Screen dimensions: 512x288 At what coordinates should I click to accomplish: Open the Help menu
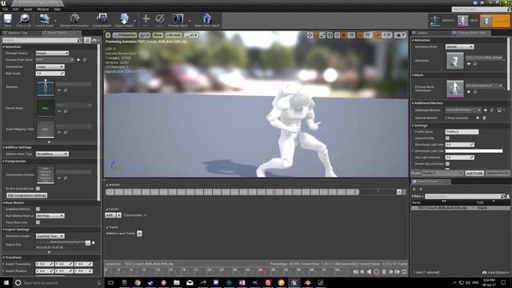tap(57, 9)
